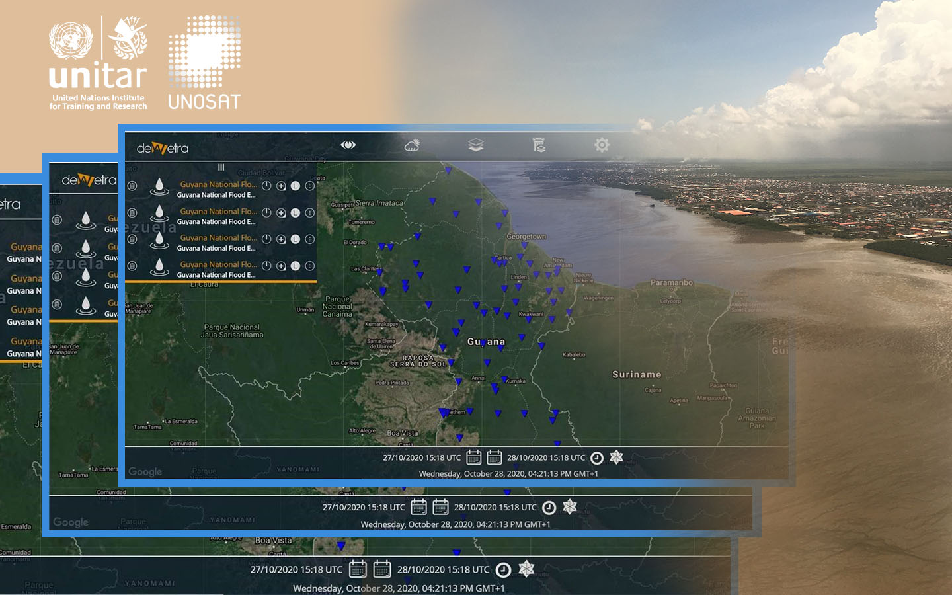The width and height of the screenshot is (952, 595).
Task: Click the Georgetown label on the map
Action: (526, 237)
